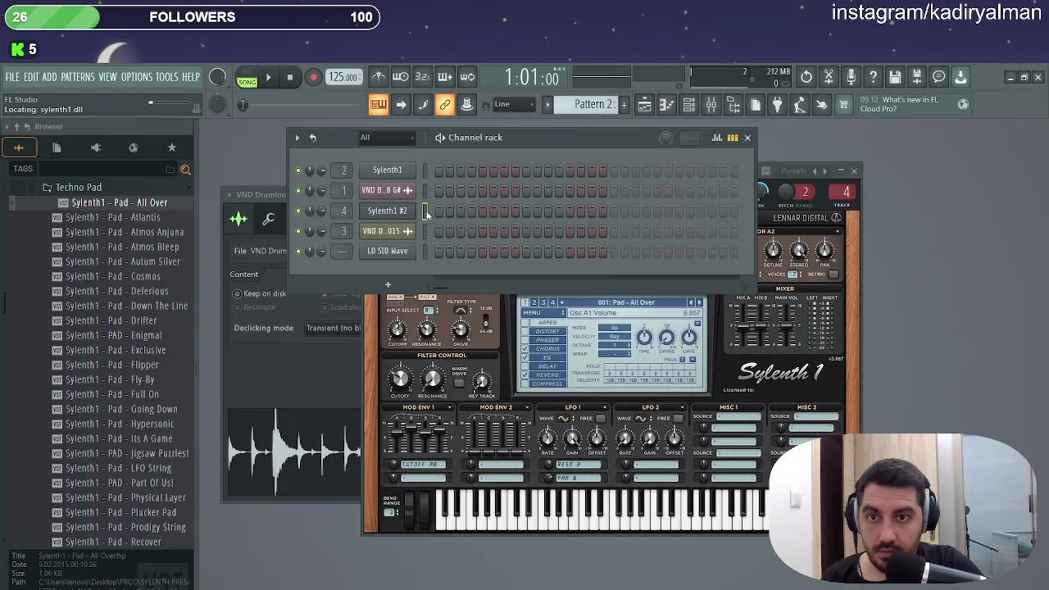Enable the PHASER effect checkbox in Sylenth1
This screenshot has height=590, width=1049.
525,340
